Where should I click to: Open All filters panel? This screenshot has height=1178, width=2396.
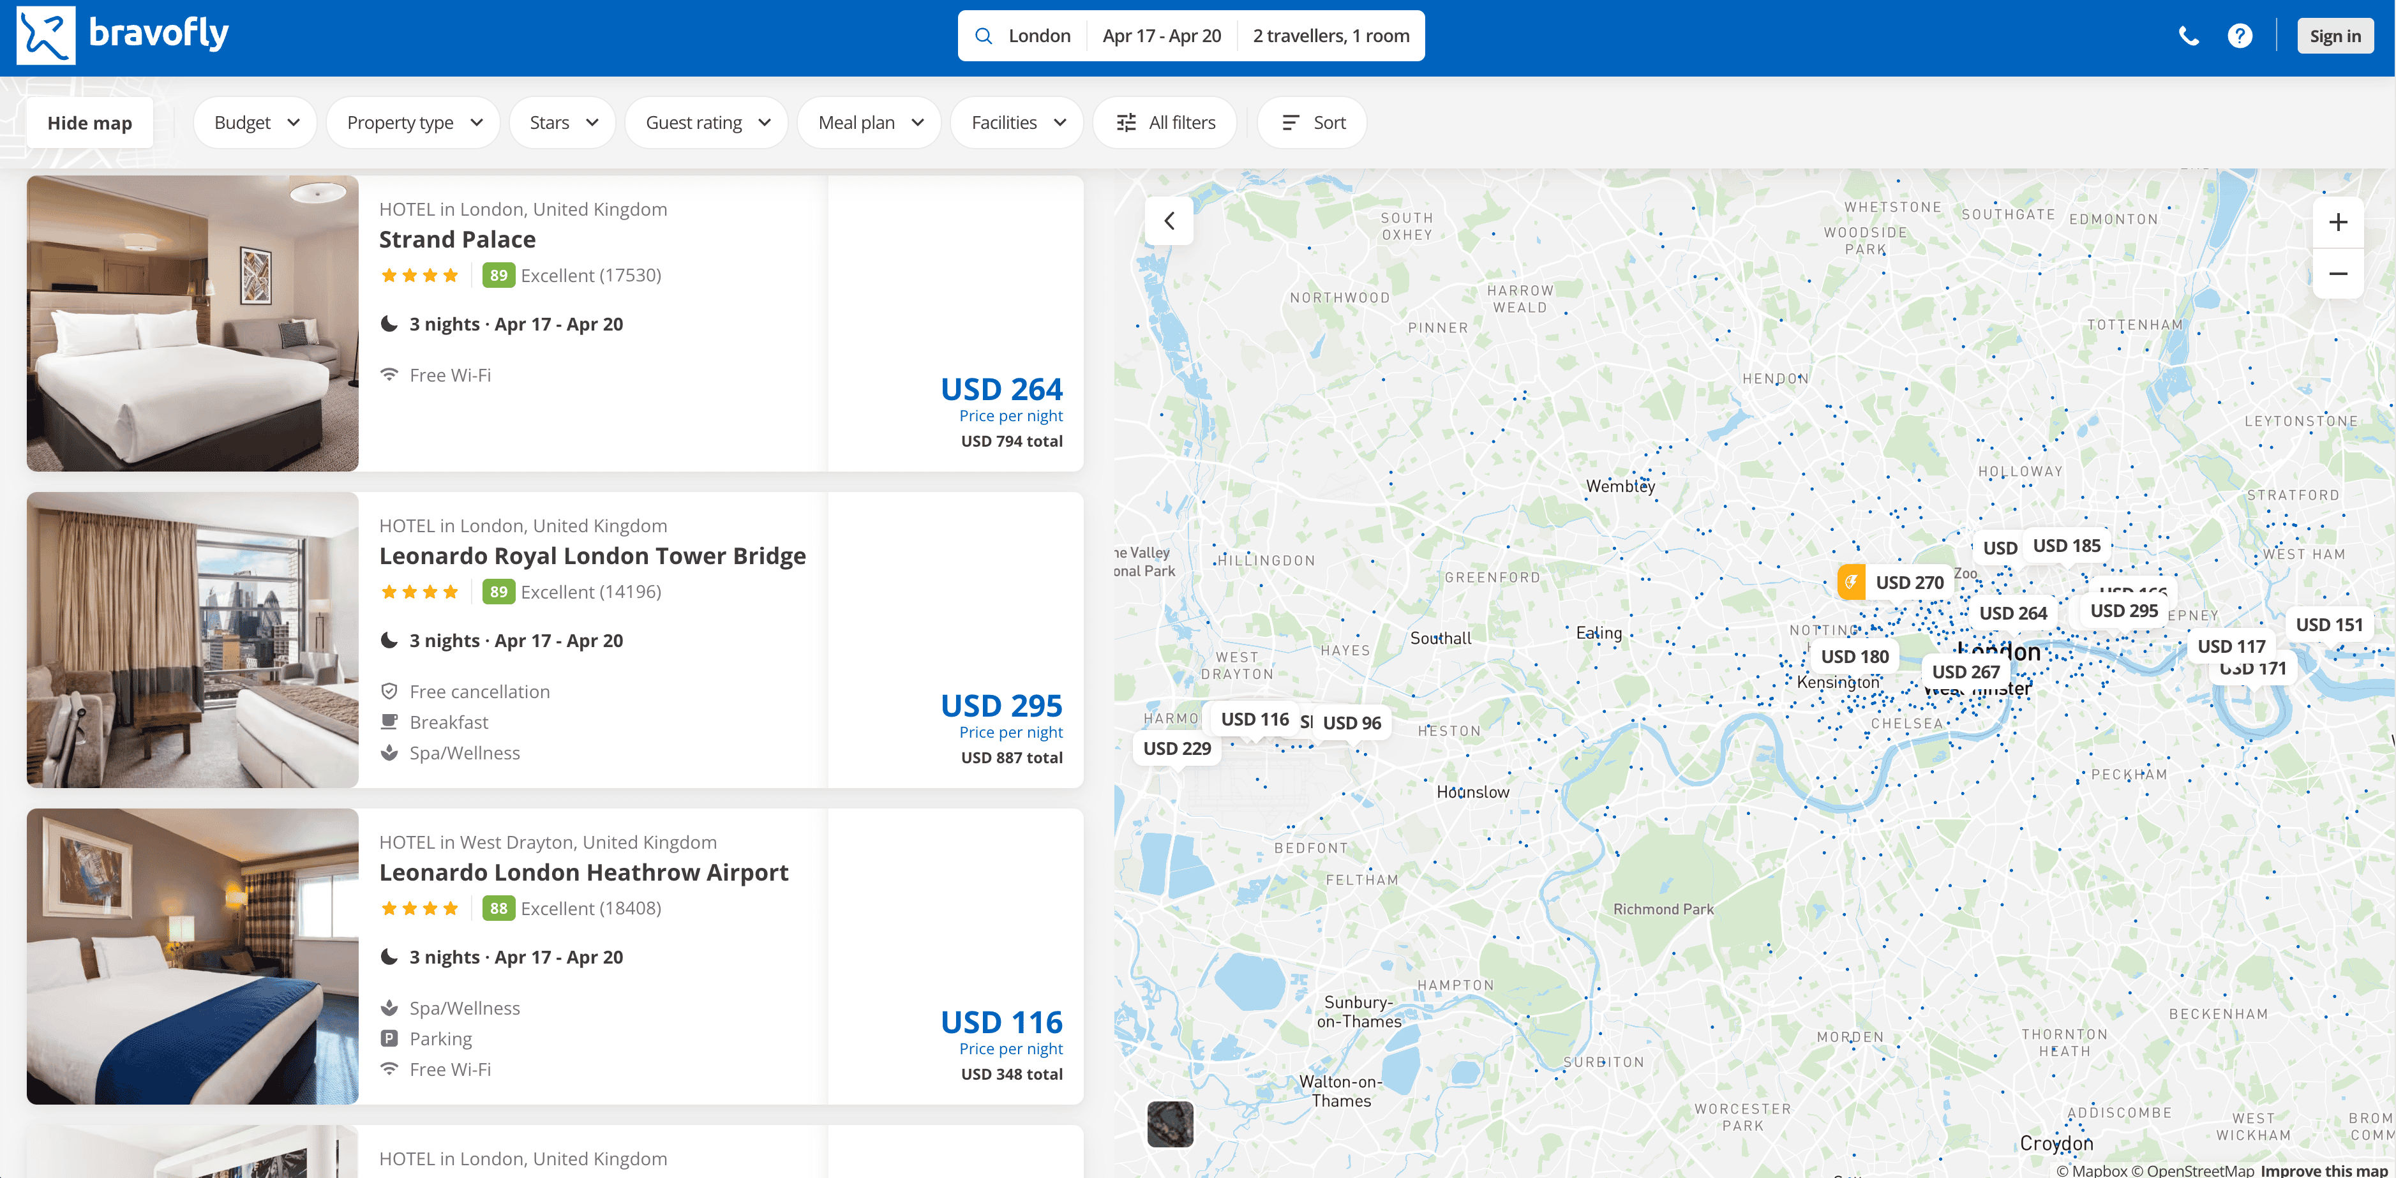pos(1165,123)
